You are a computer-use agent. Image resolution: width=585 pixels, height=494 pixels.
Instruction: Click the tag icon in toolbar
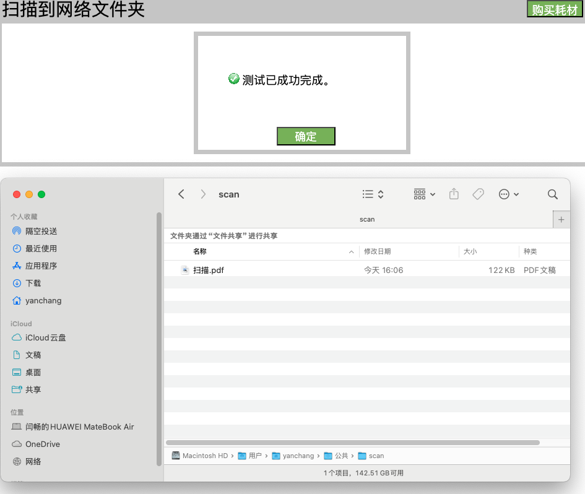[x=478, y=194]
